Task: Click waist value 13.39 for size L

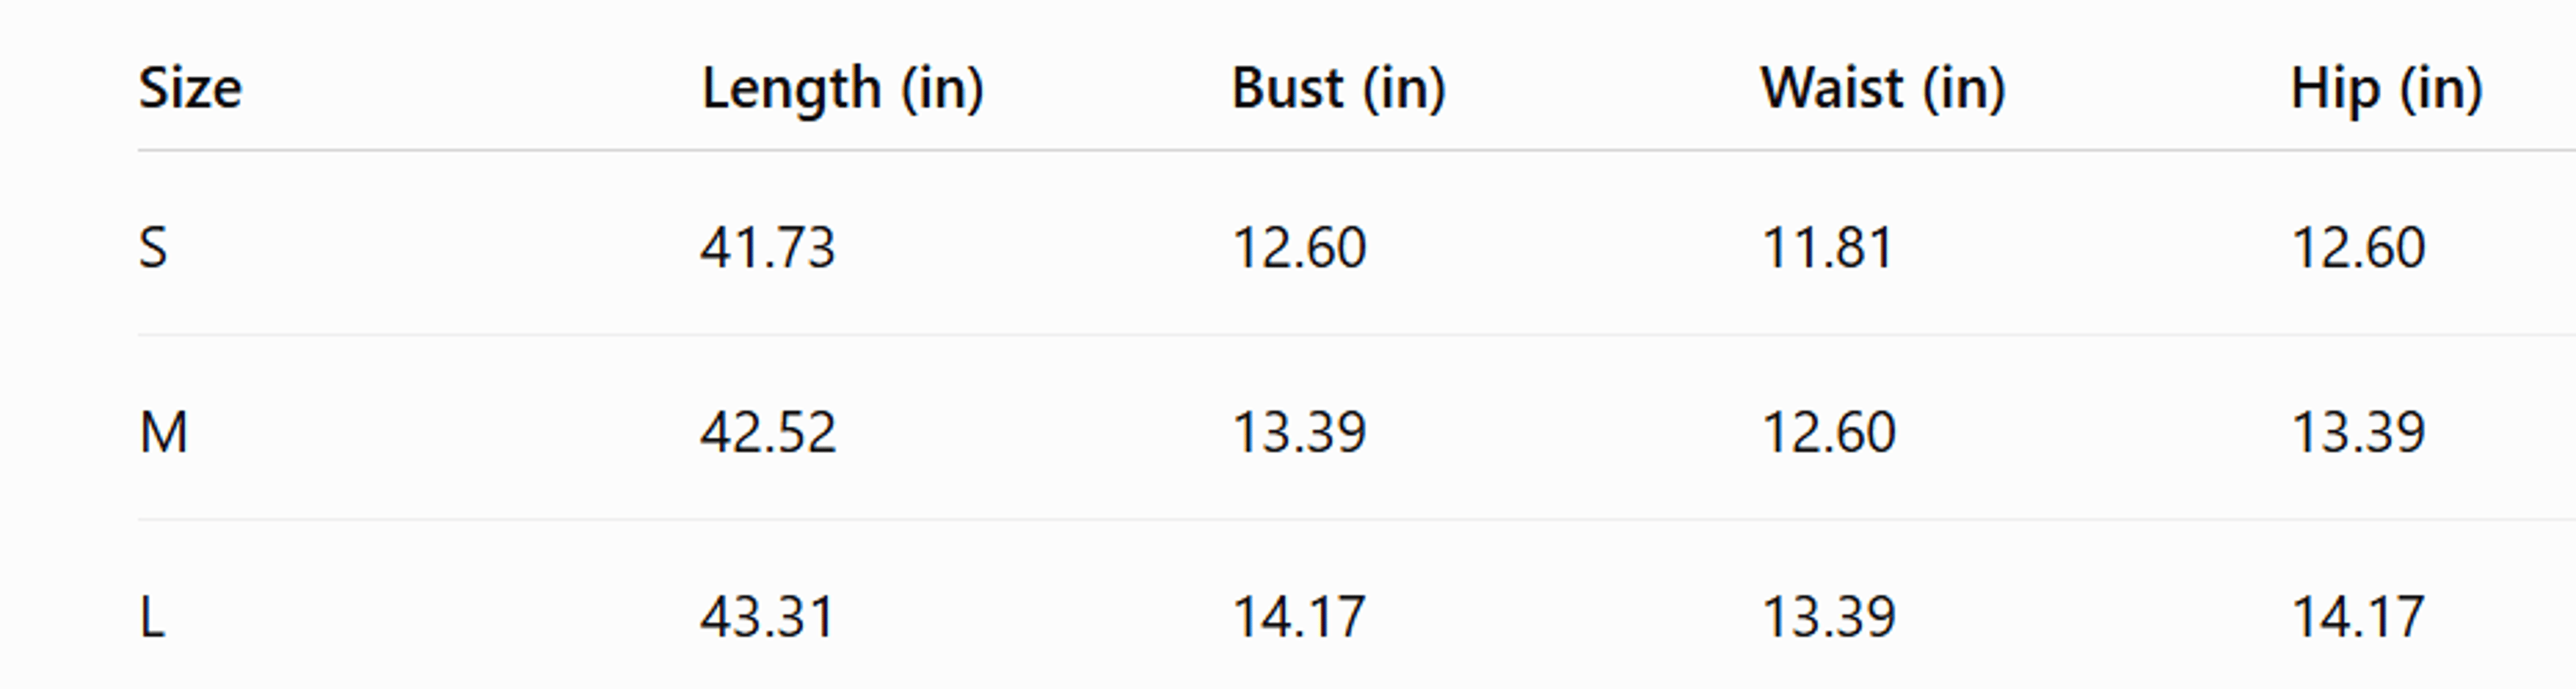Action: tap(1828, 616)
